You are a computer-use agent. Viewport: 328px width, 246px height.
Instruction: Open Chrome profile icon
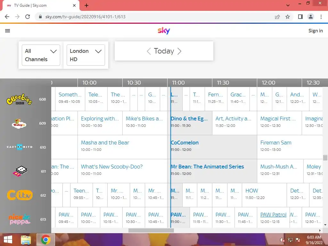311,17
